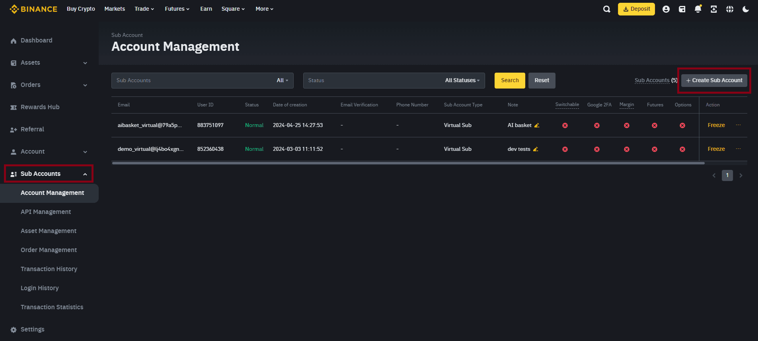Click Switchable status icon for demo_virtual row
758x341 pixels.
coord(565,149)
